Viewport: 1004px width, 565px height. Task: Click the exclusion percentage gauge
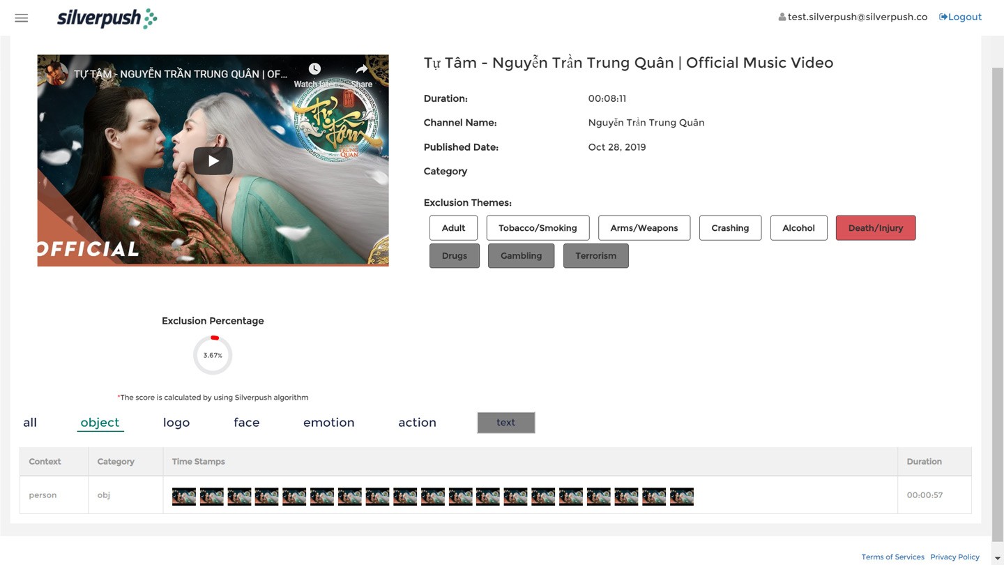[213, 355]
